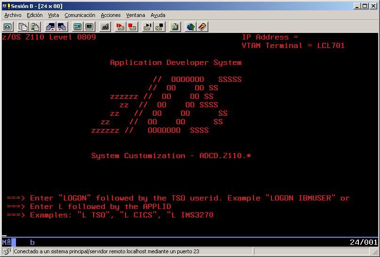Viewport: 380px width, 257px height.
Task: Open the Comunicación menu
Action: coord(80,15)
